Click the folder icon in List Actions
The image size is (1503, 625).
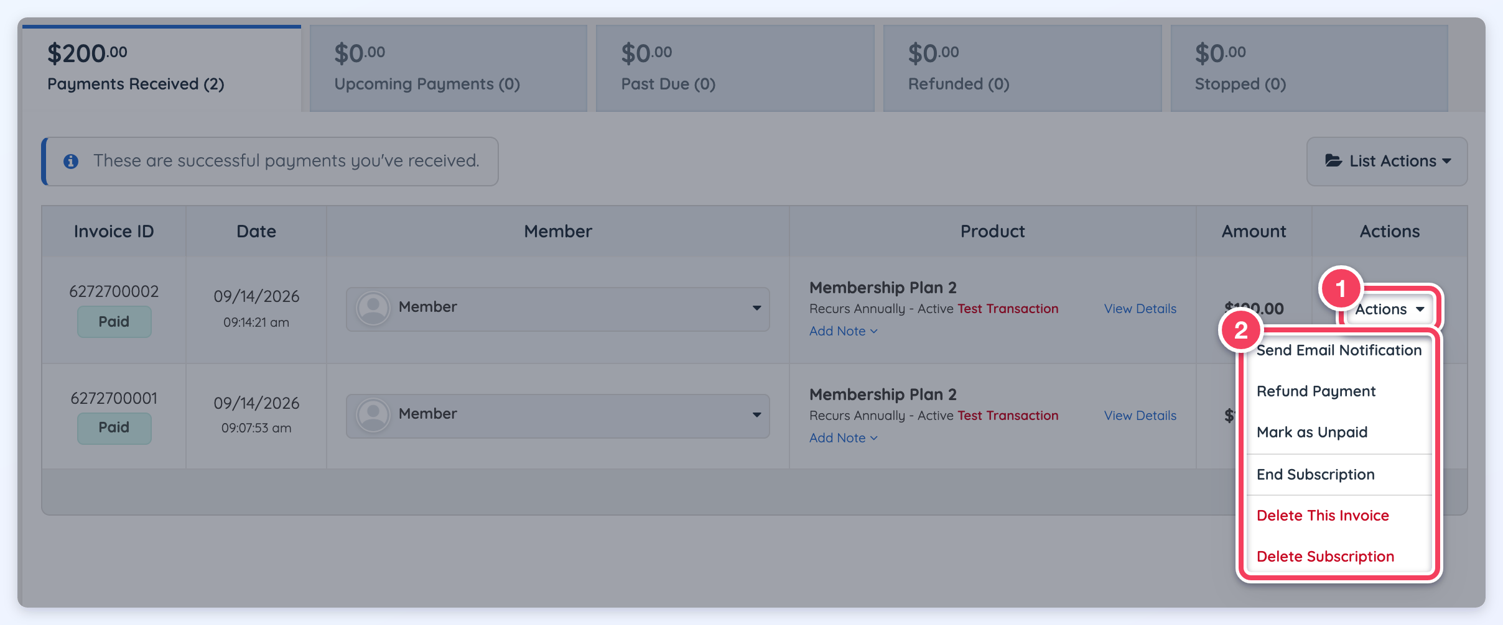point(1334,161)
